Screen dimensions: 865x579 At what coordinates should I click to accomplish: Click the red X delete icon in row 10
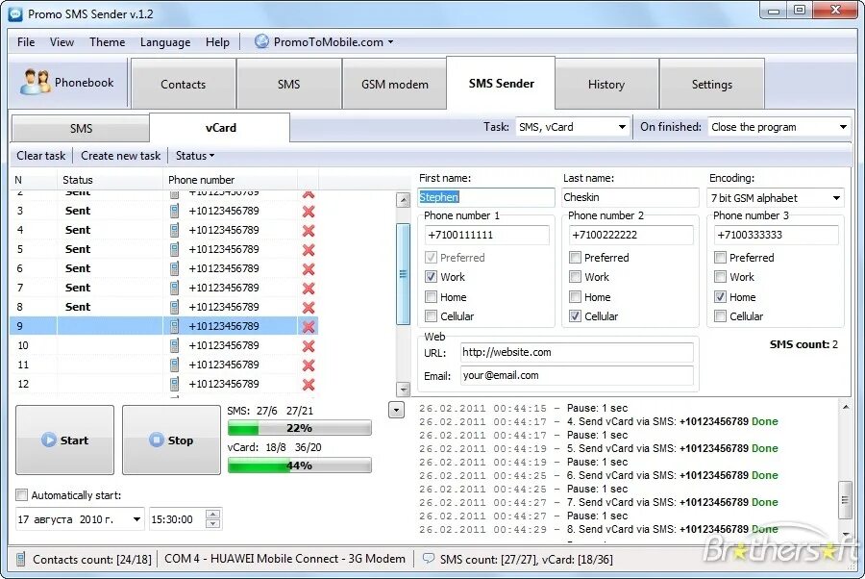coord(309,346)
